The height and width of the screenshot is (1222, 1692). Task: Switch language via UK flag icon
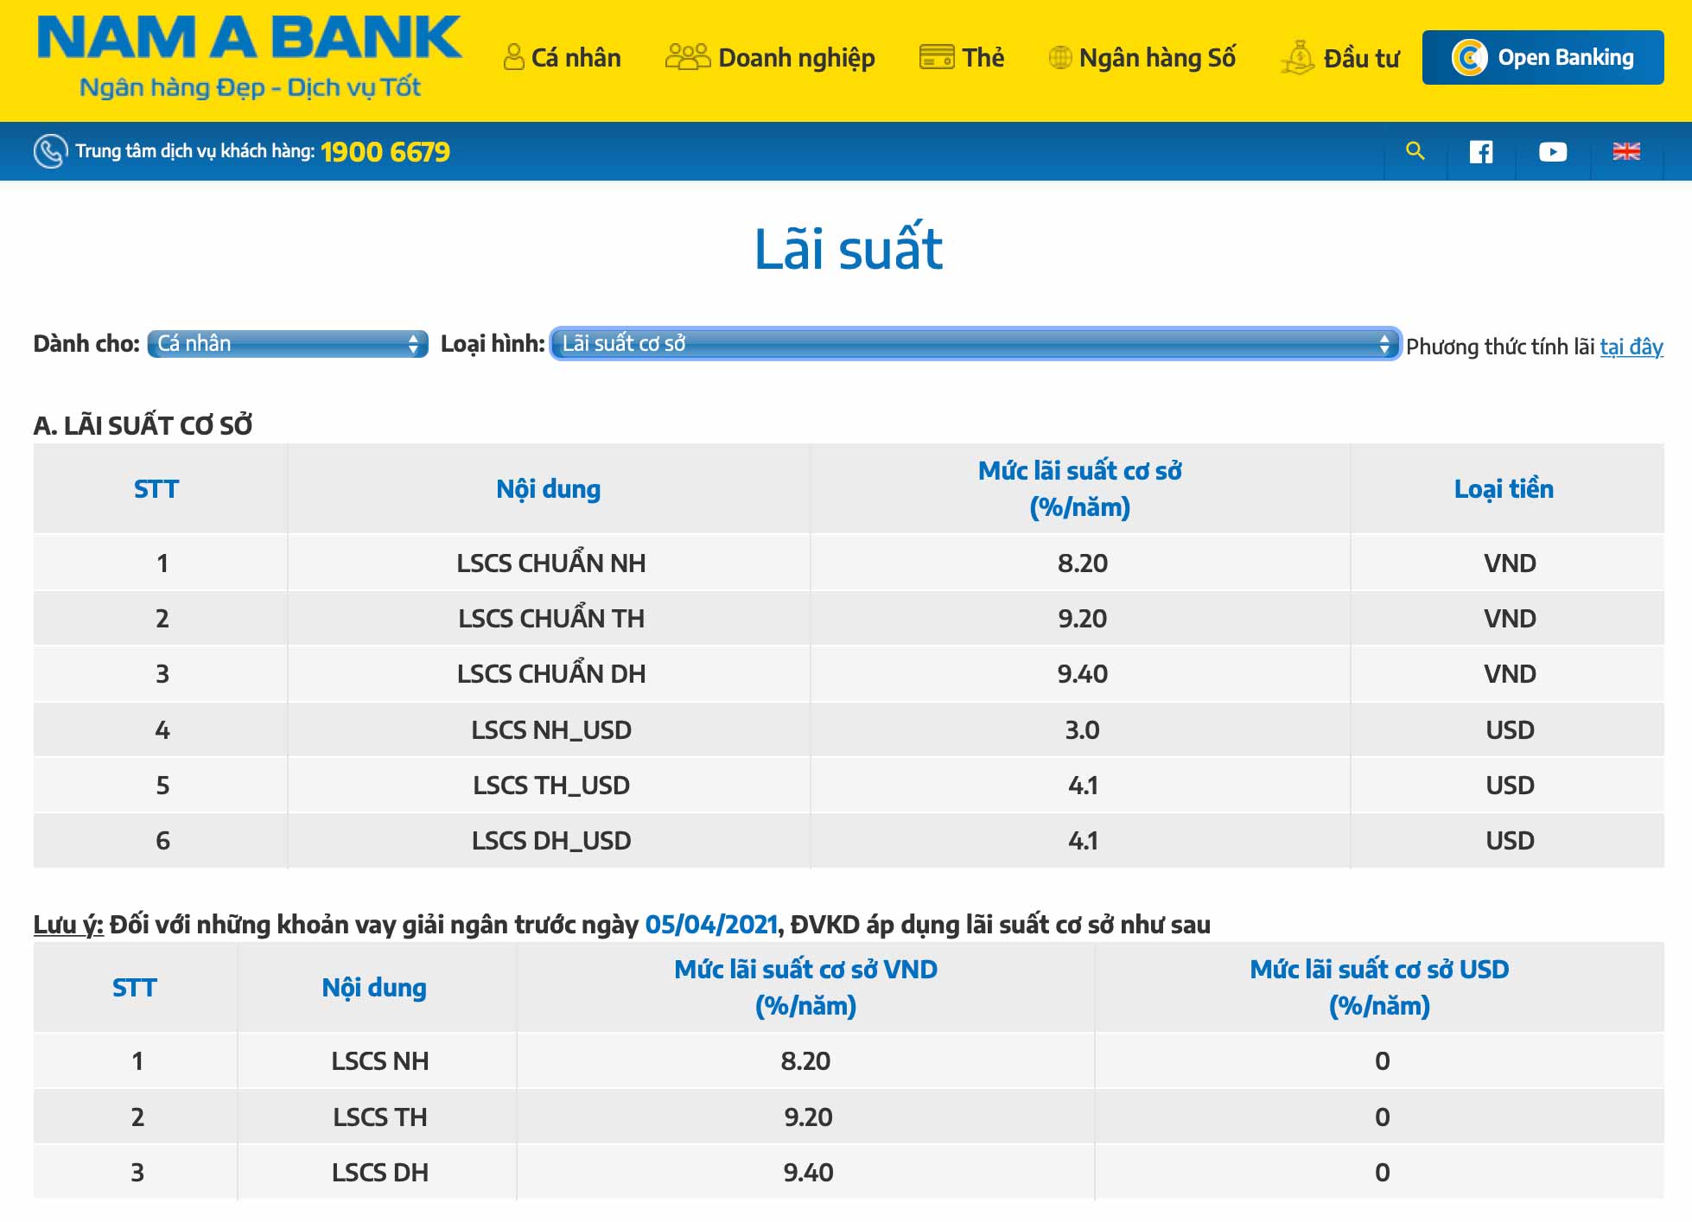(x=1626, y=151)
